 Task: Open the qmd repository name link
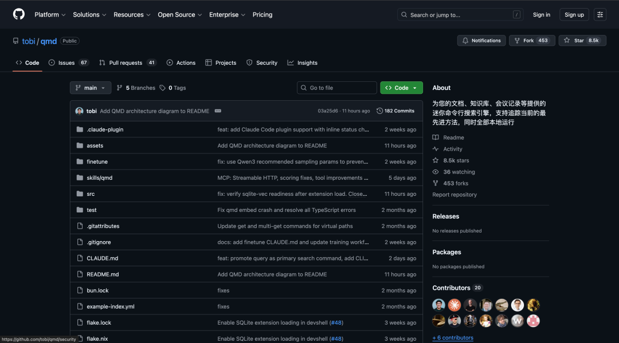[x=49, y=41]
